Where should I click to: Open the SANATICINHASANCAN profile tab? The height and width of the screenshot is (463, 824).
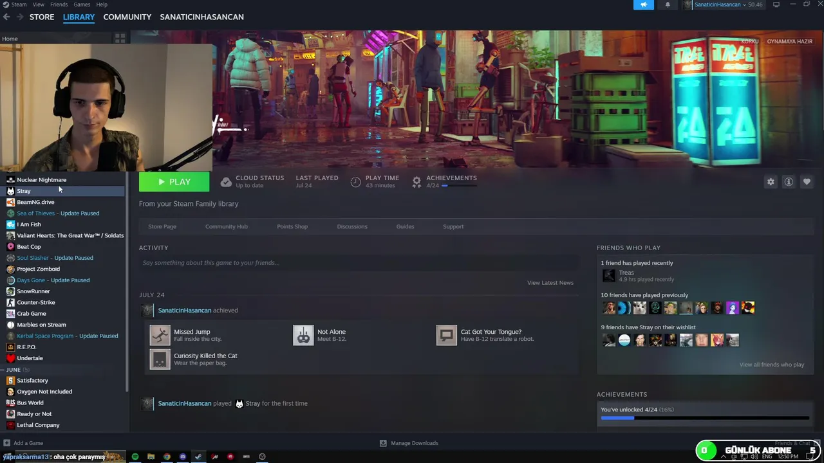pyautogui.click(x=201, y=17)
